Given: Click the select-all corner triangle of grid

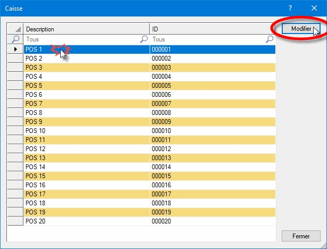Looking at the screenshot, I should click(15, 29).
